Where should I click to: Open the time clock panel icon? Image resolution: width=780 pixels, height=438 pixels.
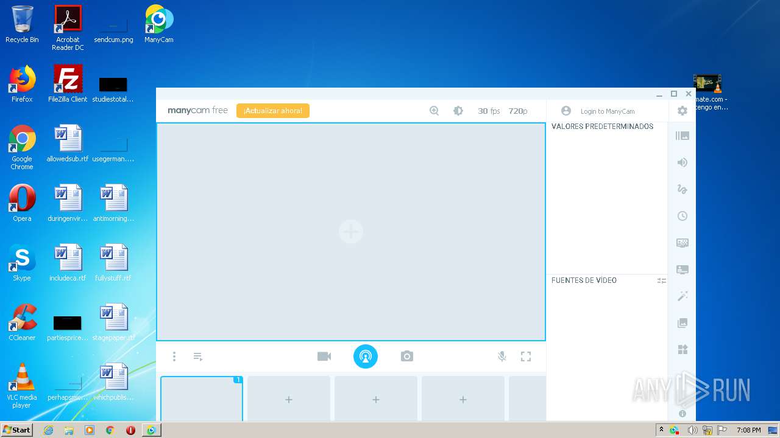(682, 216)
